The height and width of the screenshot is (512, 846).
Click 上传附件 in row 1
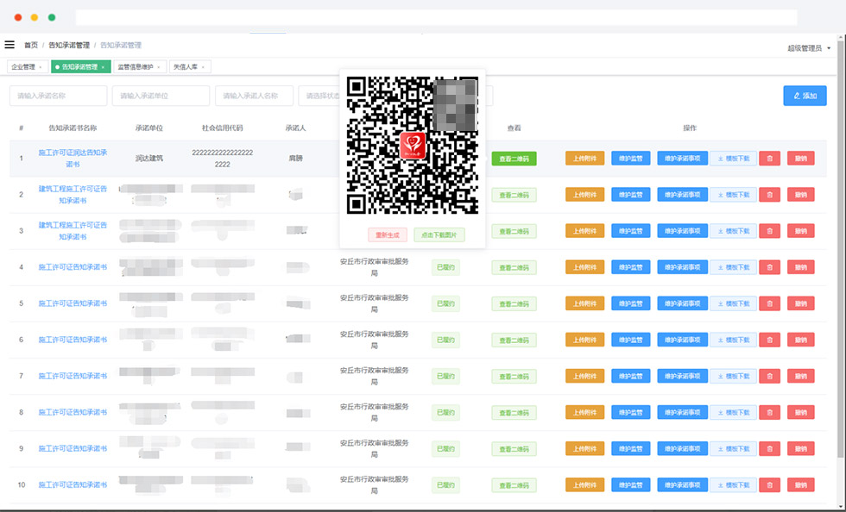coord(585,159)
